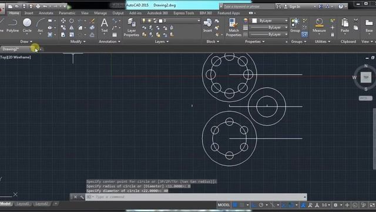Image resolution: width=376 pixels, height=212 pixels.
Task: Open Layer Properties manager
Action: point(132,27)
